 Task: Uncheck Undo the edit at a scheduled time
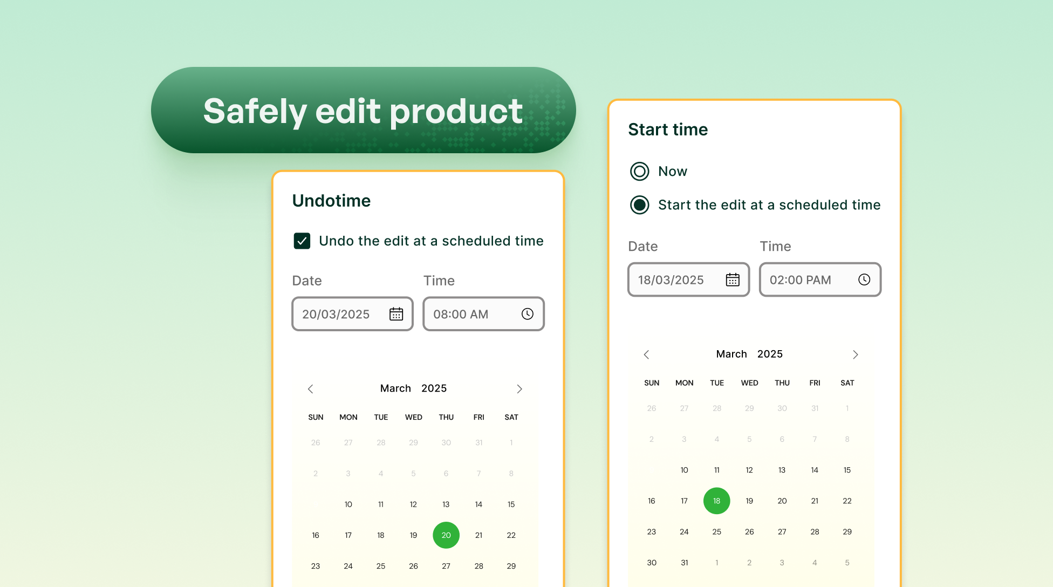[x=302, y=241]
